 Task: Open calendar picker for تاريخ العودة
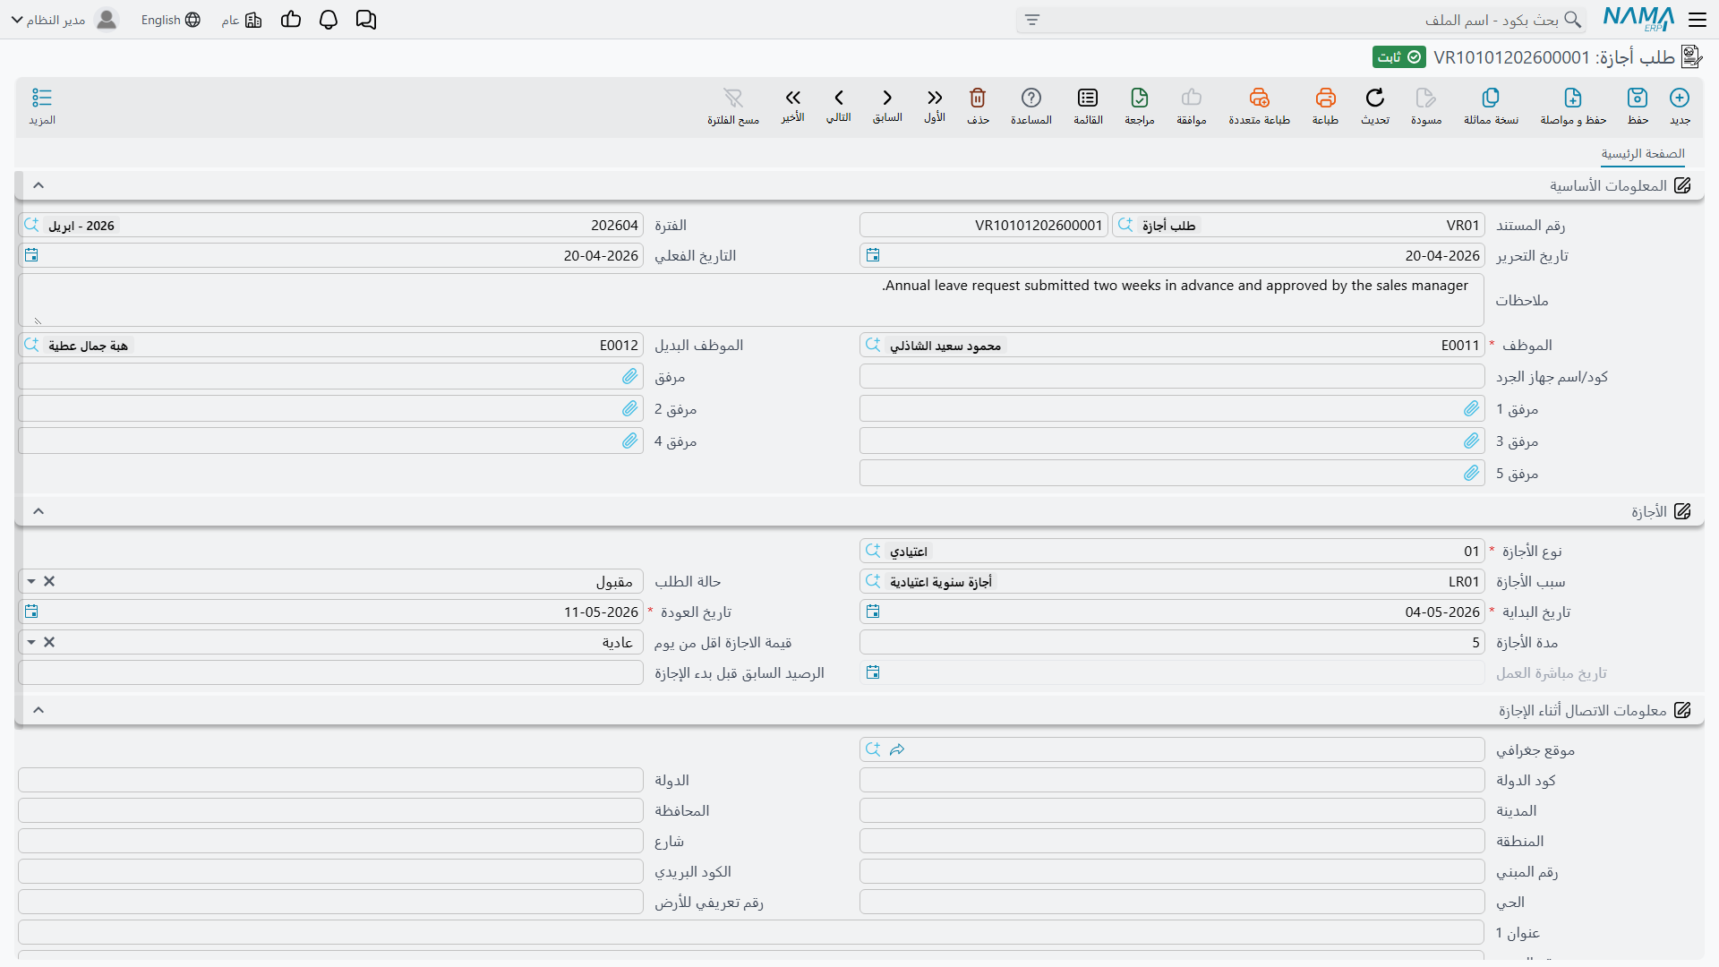pyautogui.click(x=31, y=612)
